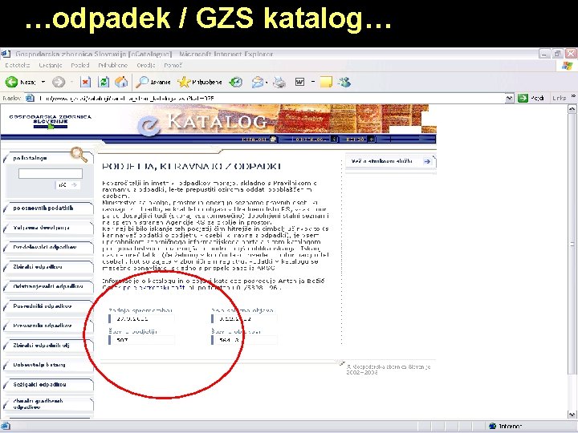Click the vertical scrollbar down arrow
Viewport: 578px width, 433px height.
pyautogui.click(x=572, y=415)
